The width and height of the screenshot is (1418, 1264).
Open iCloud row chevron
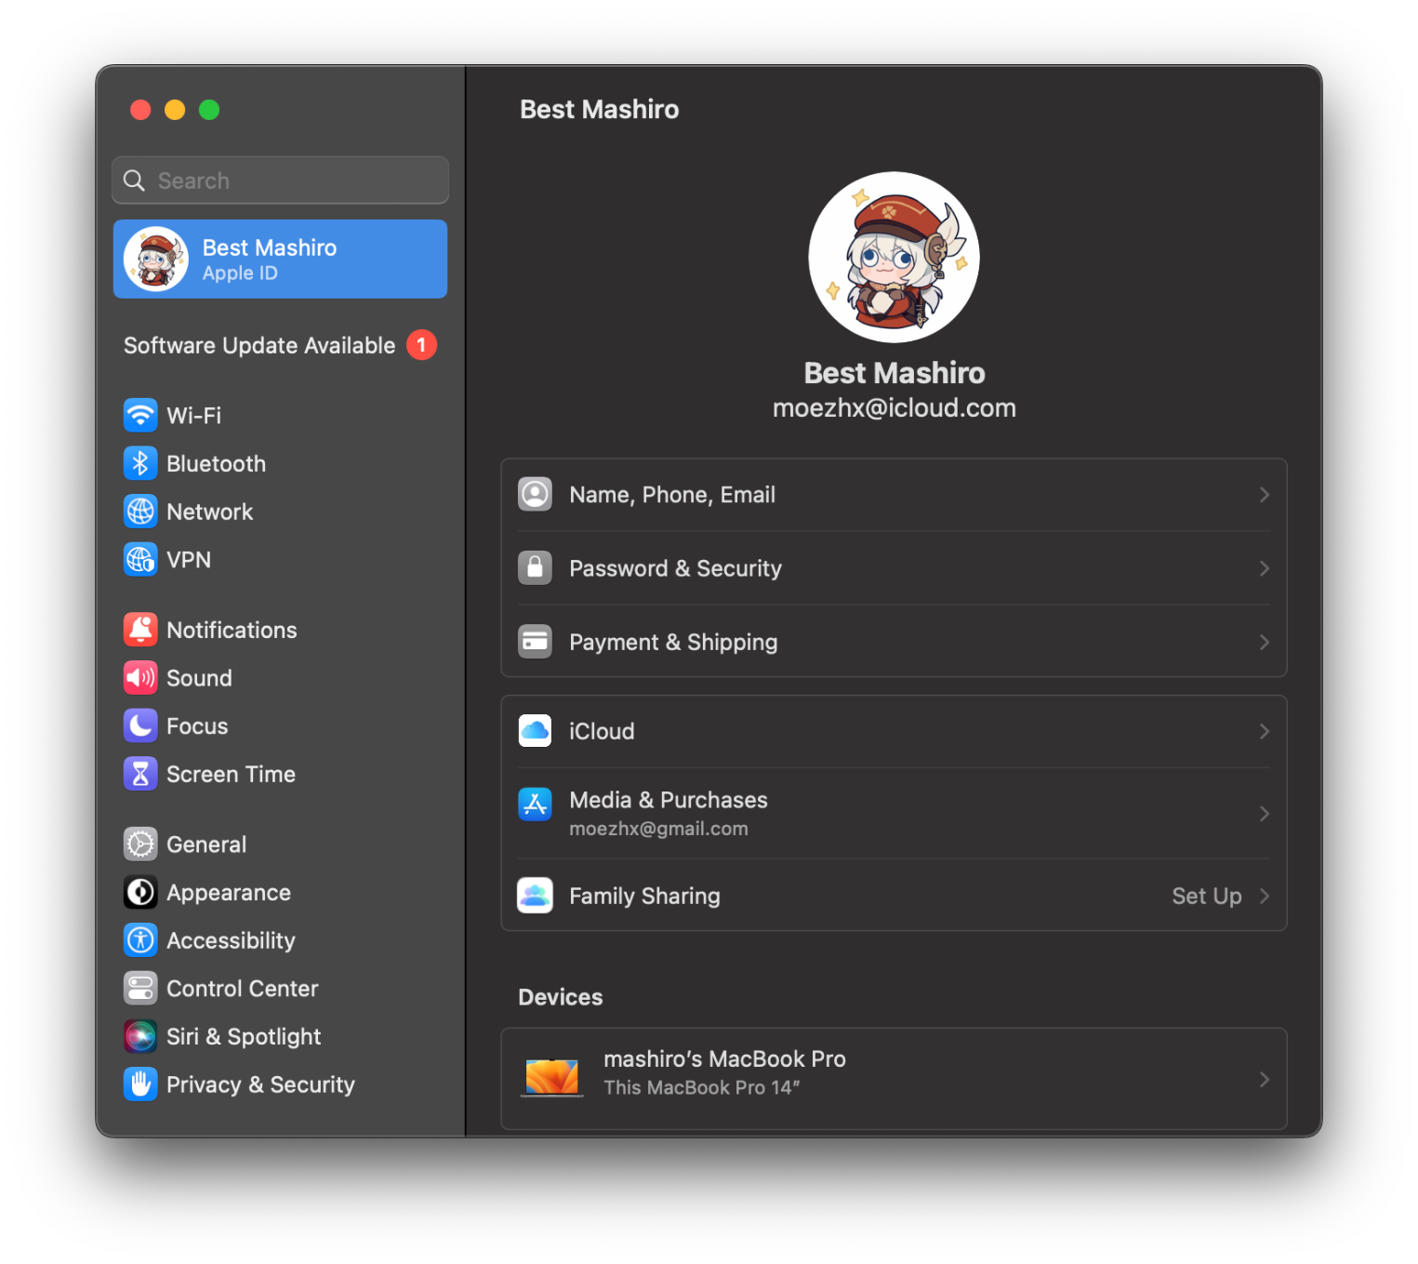click(x=1265, y=731)
